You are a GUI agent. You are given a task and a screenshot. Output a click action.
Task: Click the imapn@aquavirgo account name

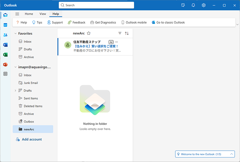34,67
